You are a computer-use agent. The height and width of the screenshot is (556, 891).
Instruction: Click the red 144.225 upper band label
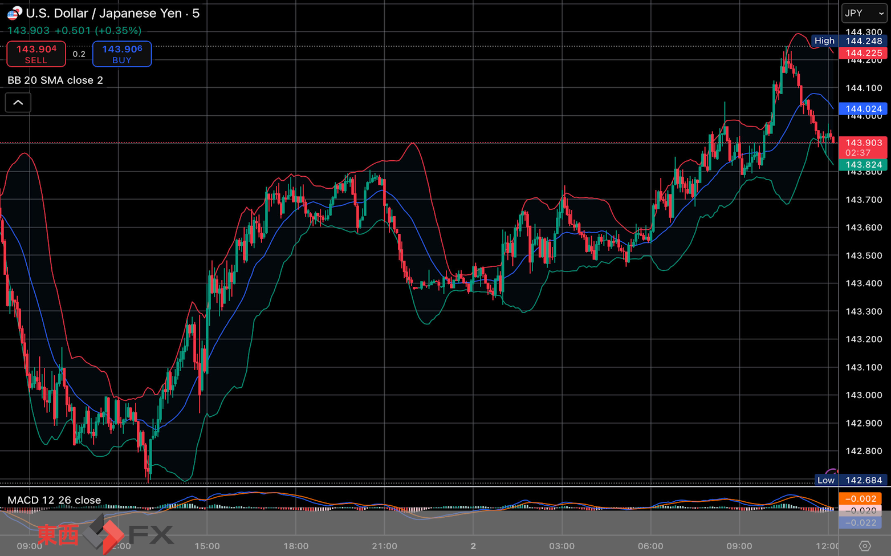pyautogui.click(x=863, y=53)
